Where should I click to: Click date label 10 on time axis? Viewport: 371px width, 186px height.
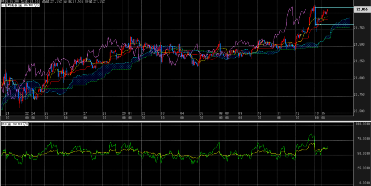click(259, 113)
